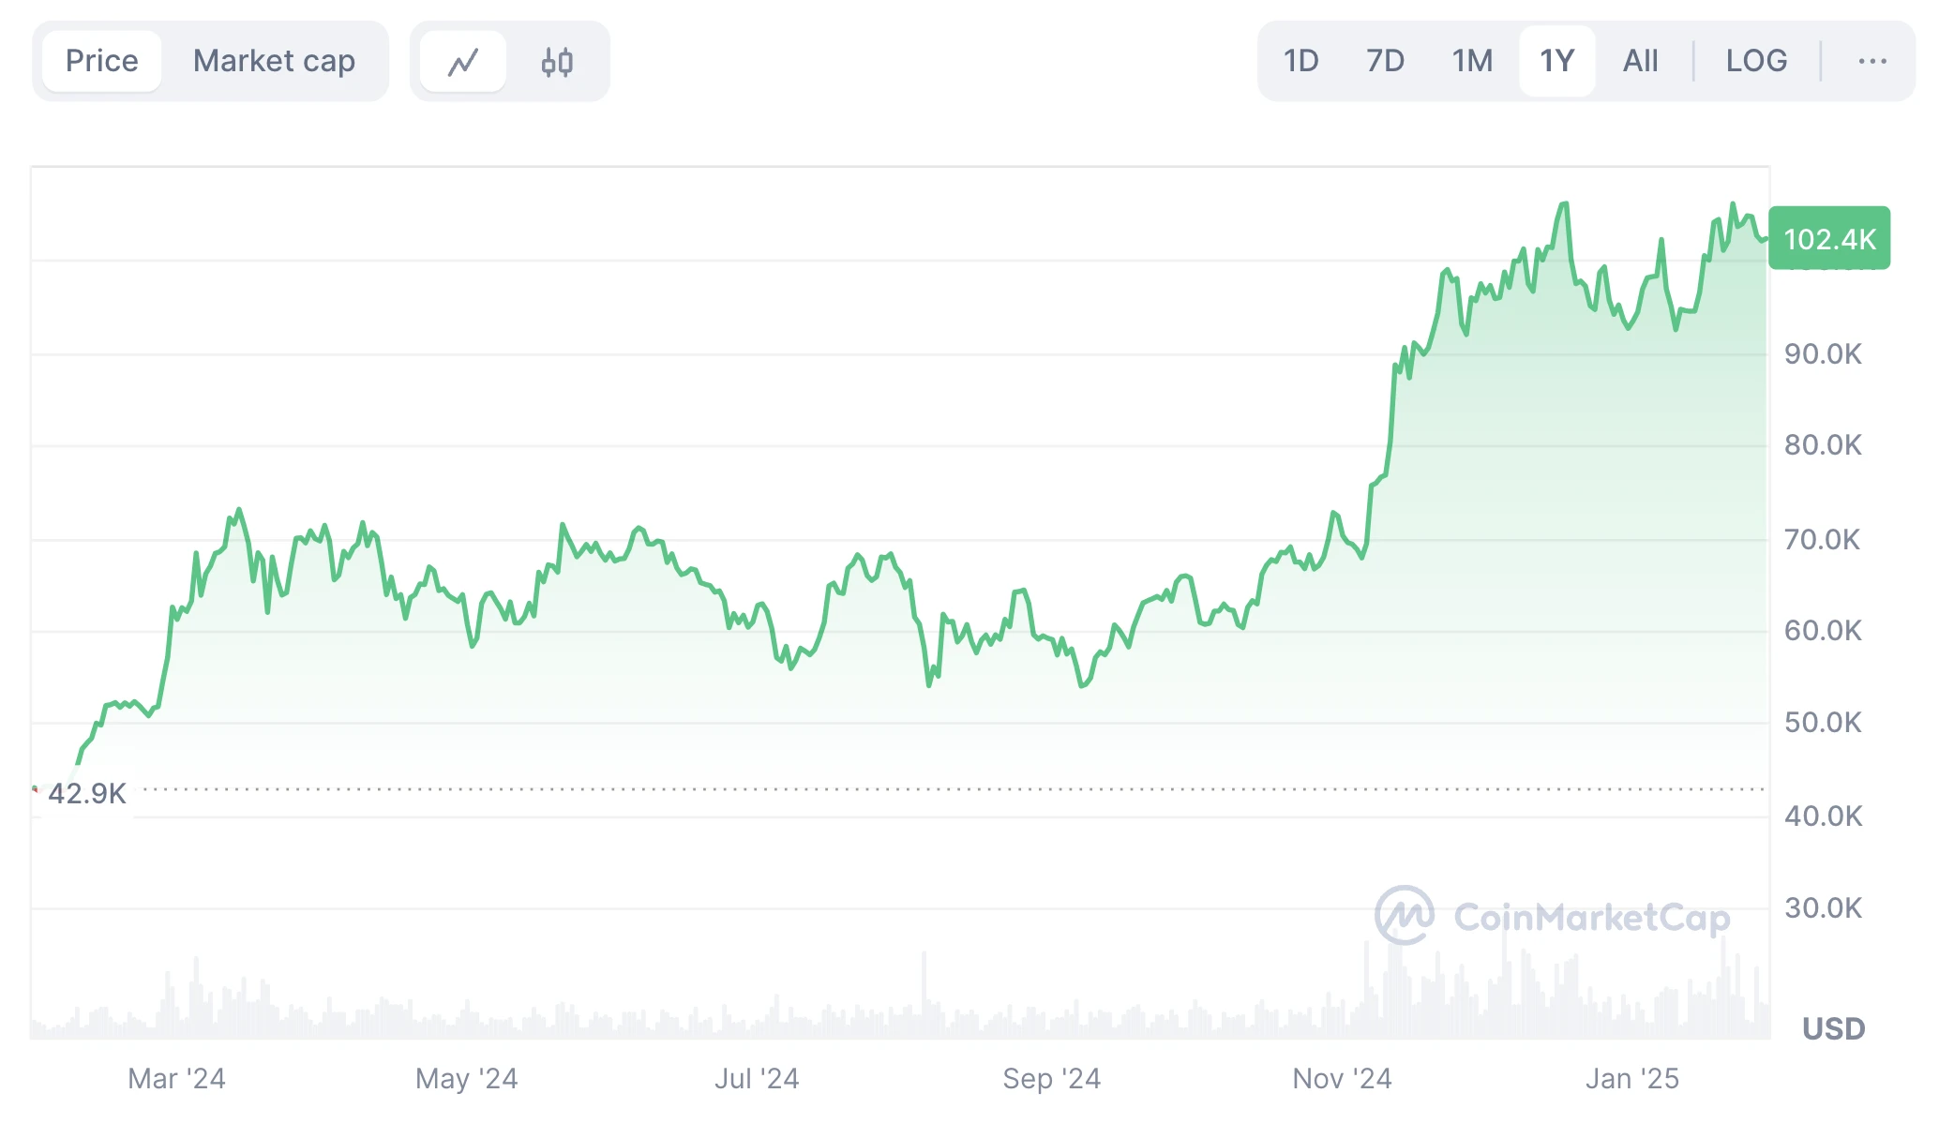
Task: Click the May '24 date label
Action: pyautogui.click(x=466, y=1079)
